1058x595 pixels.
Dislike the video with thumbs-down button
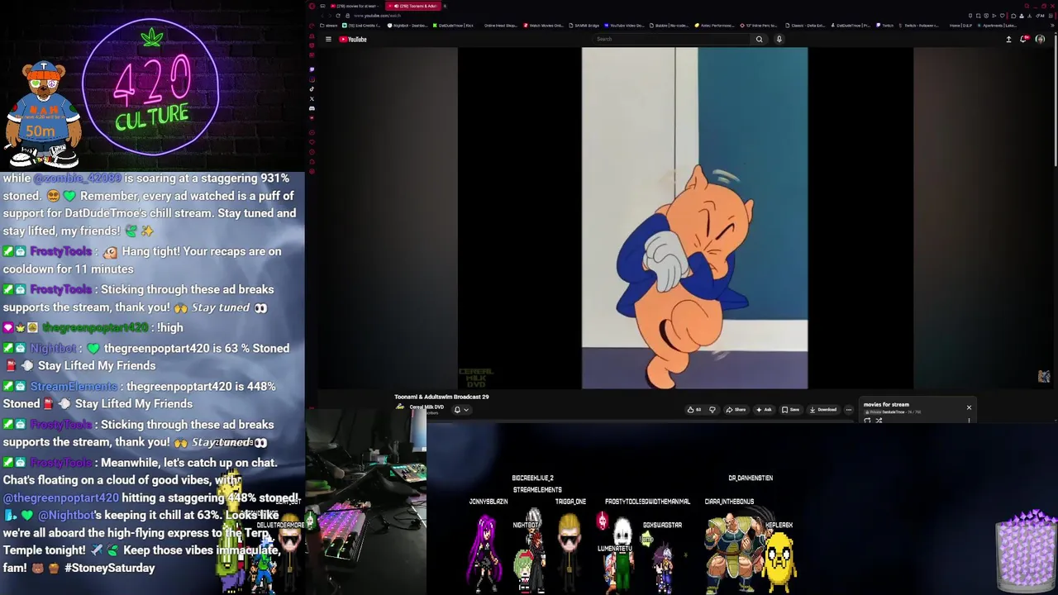point(712,410)
